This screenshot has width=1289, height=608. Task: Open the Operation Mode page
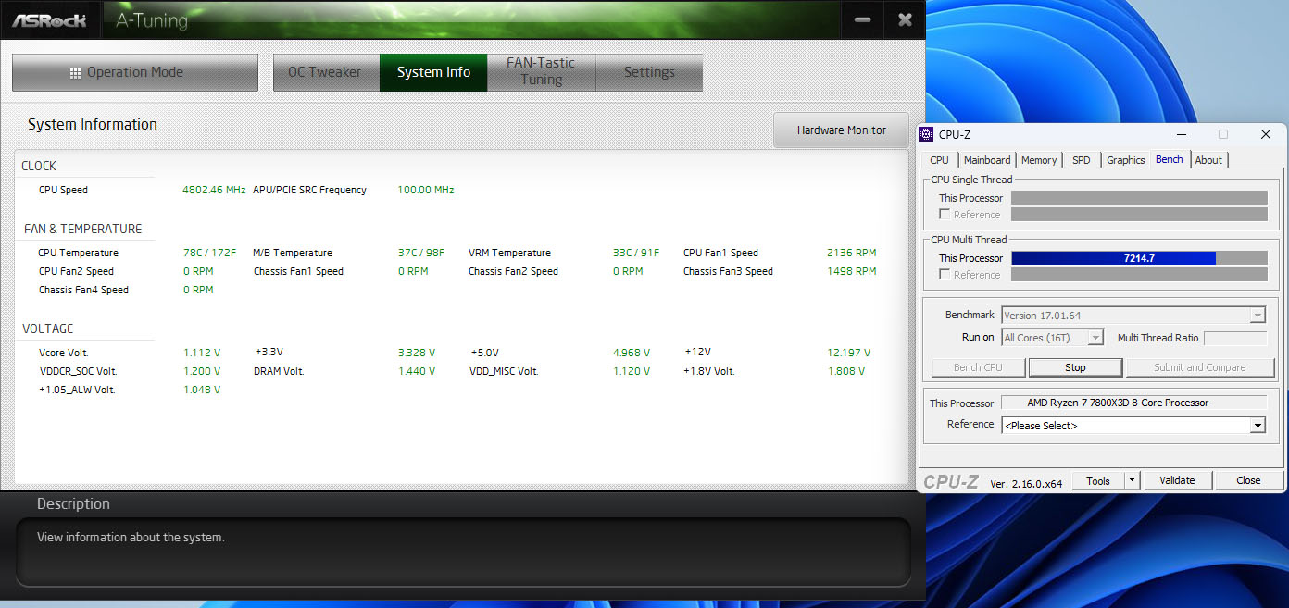pyautogui.click(x=135, y=72)
